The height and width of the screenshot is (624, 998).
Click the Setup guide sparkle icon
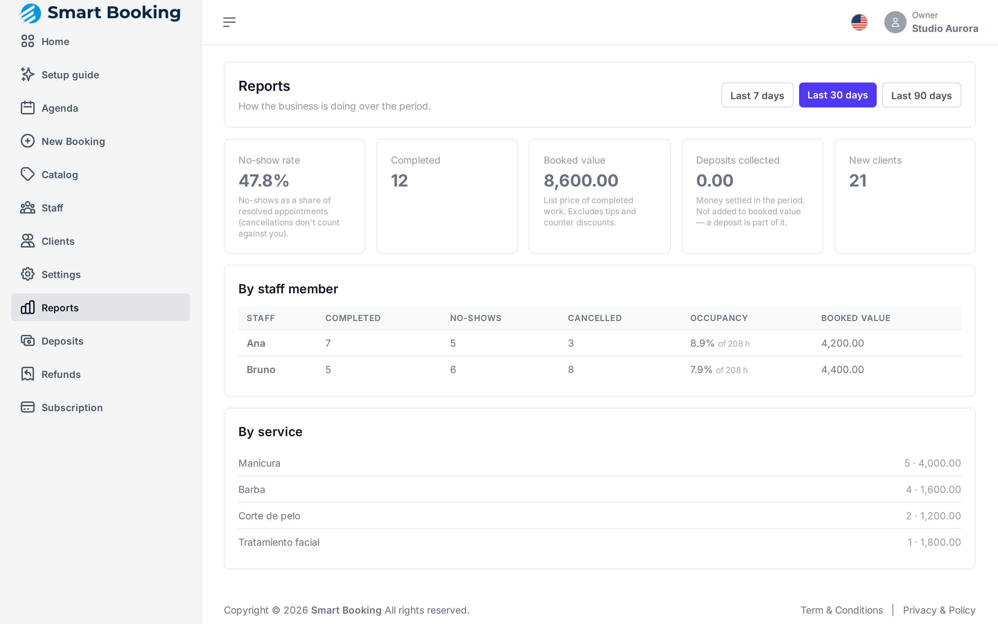point(28,74)
